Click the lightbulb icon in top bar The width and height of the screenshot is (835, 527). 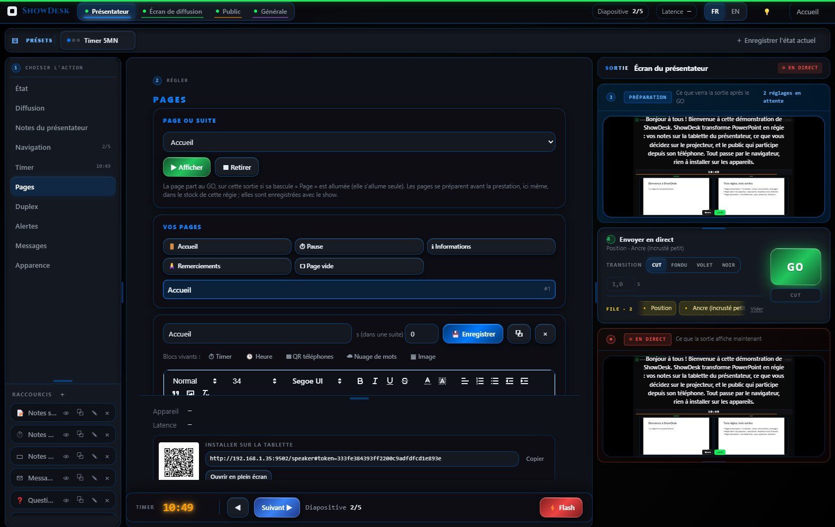767,12
